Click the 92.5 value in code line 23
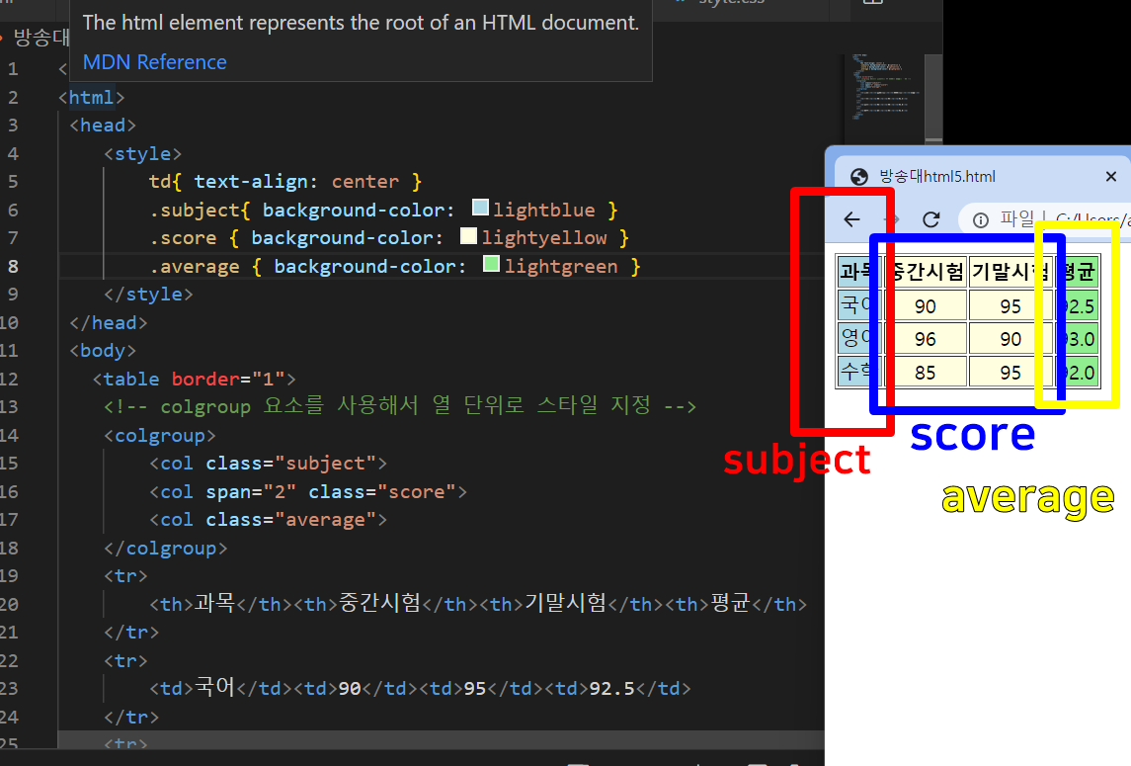1131x766 pixels. coord(612,689)
